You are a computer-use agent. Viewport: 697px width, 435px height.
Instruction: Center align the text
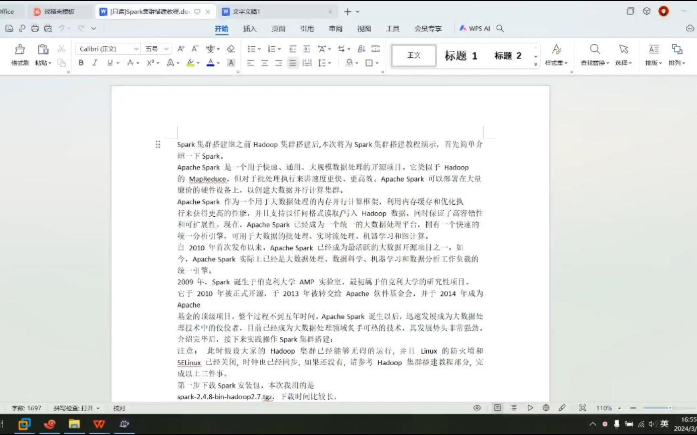tap(265, 63)
